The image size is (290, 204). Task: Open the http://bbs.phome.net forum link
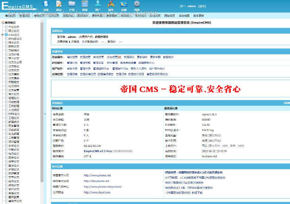point(96,181)
